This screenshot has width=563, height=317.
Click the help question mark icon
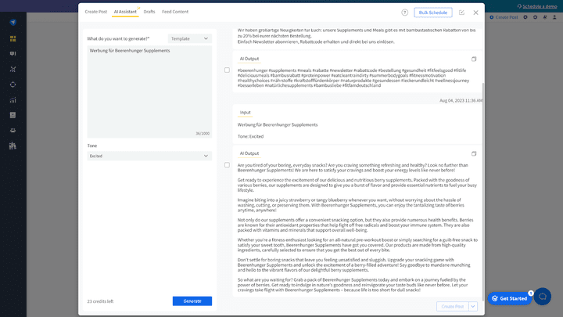405,13
